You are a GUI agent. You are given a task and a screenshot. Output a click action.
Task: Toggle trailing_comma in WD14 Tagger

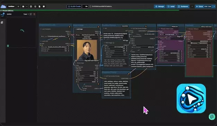(116, 55)
